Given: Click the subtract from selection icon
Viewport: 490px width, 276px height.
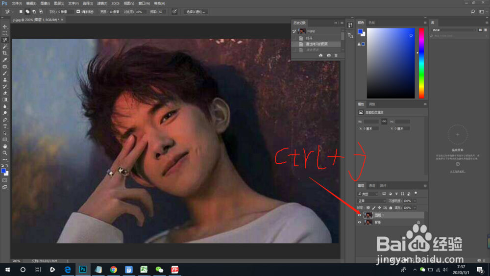Looking at the screenshot, I should (34, 12).
